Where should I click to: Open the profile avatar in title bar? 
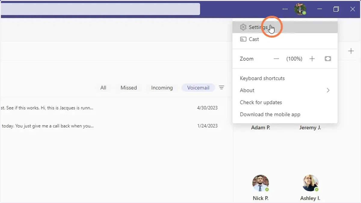(x=300, y=9)
